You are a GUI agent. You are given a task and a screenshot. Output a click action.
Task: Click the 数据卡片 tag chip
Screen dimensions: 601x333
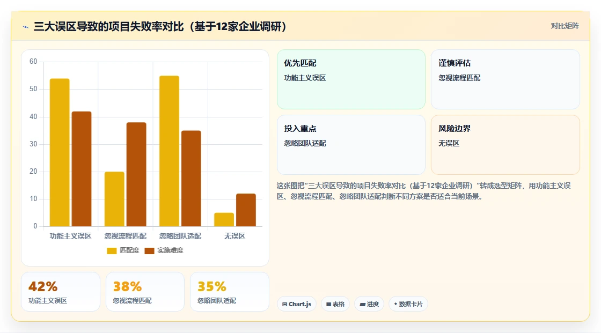pos(408,304)
